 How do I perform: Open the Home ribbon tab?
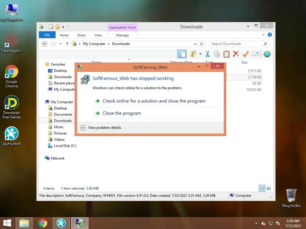pyautogui.click(x=64, y=35)
